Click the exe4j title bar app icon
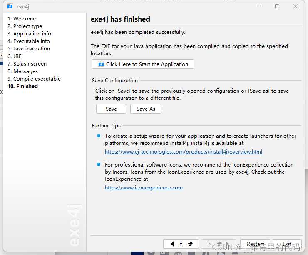 tap(10, 7)
